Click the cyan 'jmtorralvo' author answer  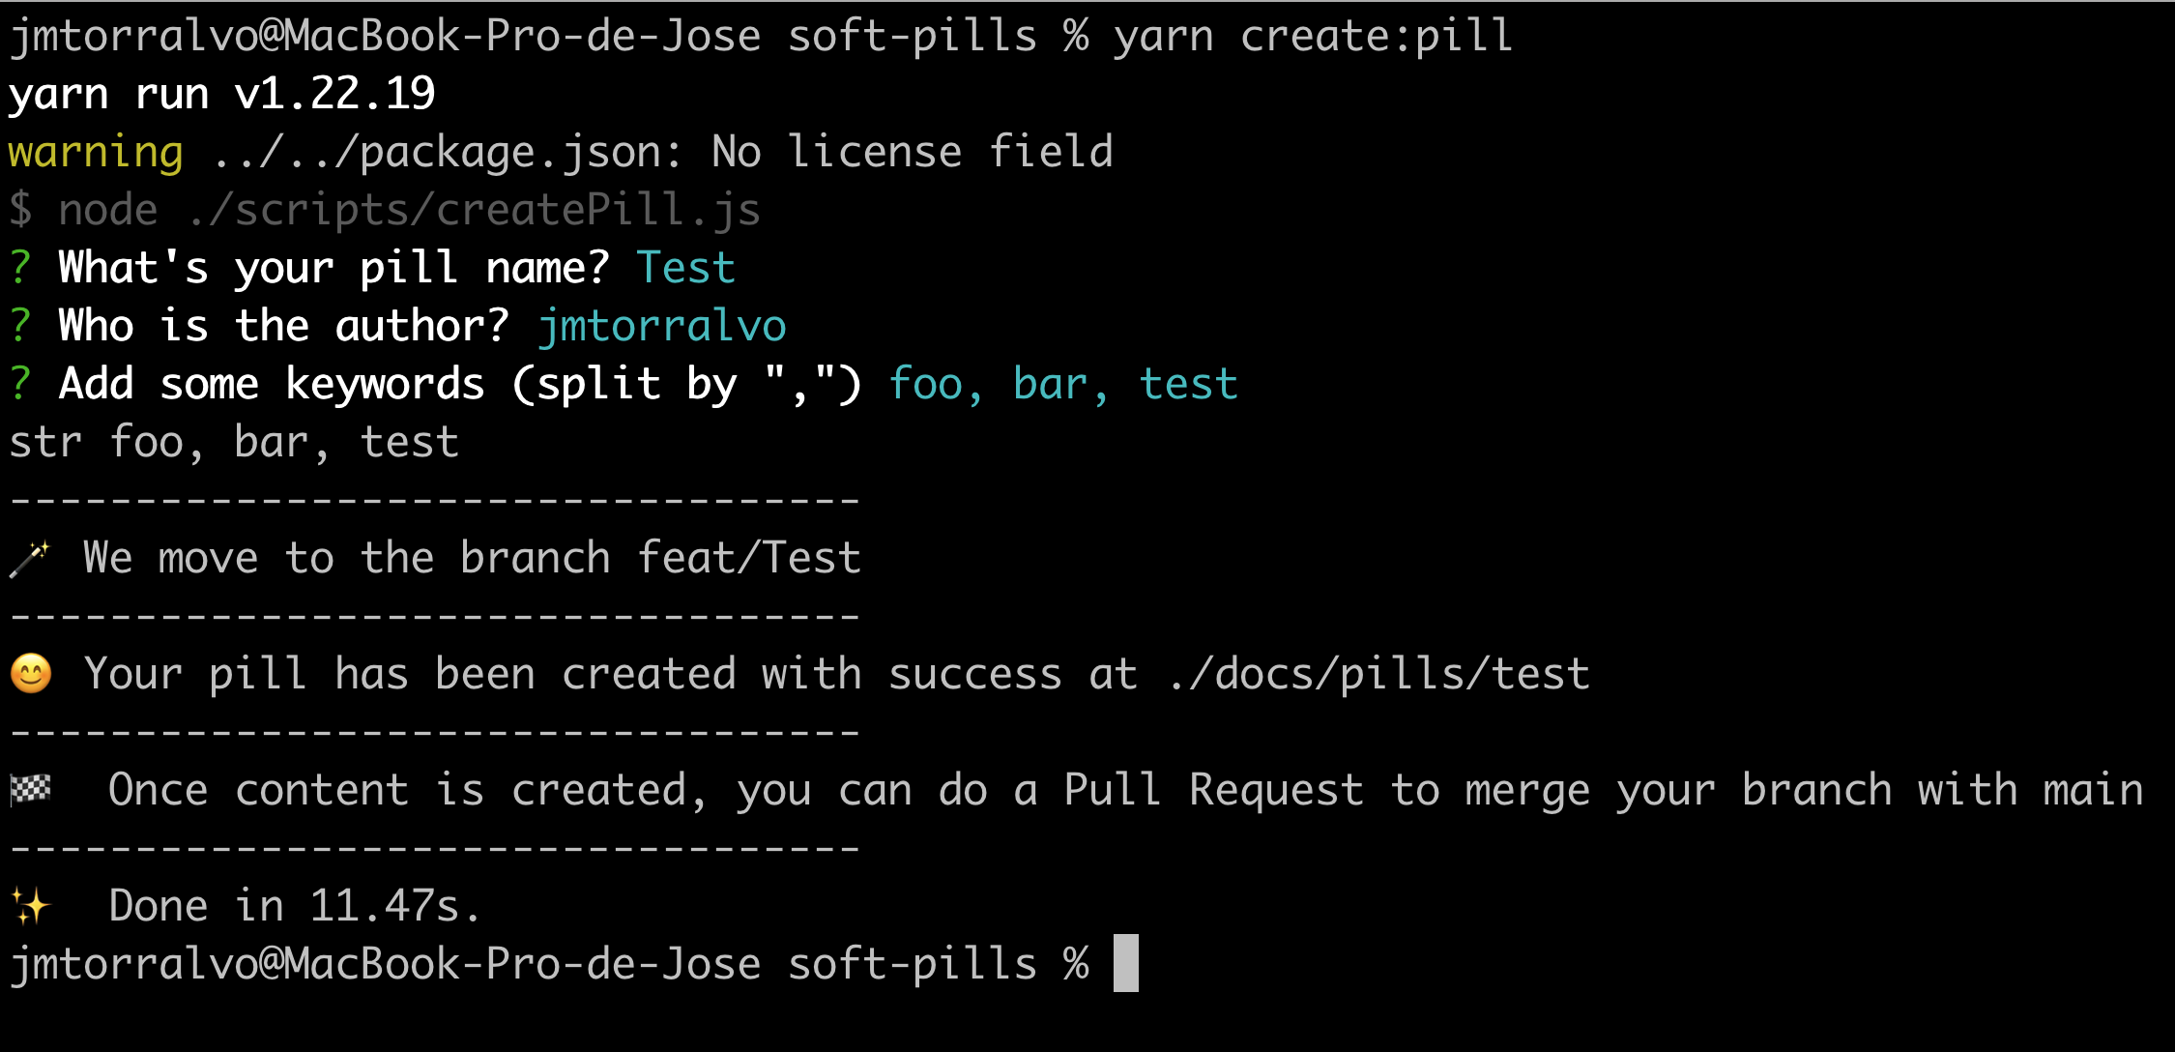661,326
